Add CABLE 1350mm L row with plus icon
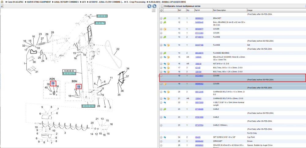The width and height of the screenshot is (306, 148). [161, 125]
